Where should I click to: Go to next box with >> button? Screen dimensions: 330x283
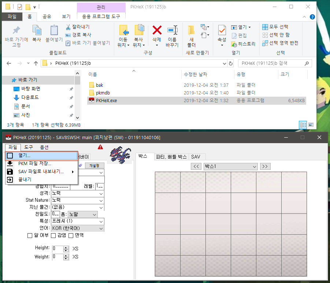265,167
